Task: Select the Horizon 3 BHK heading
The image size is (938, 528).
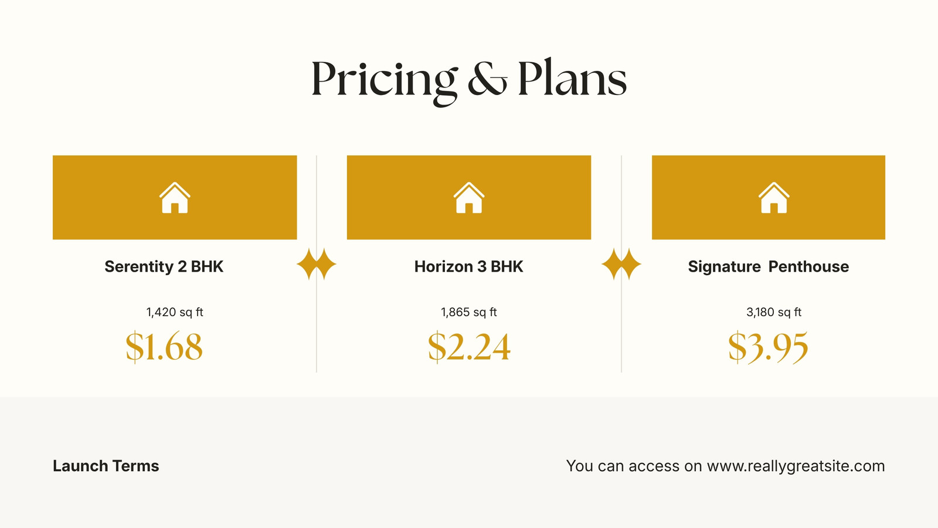Action: [x=469, y=267]
